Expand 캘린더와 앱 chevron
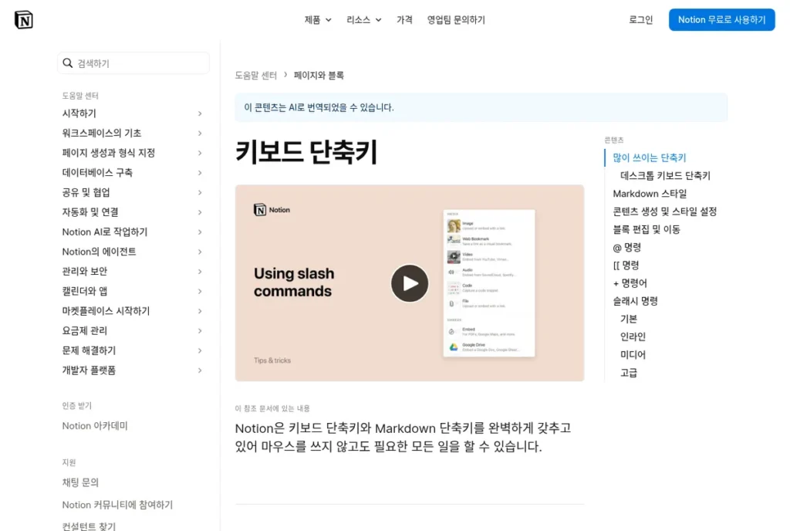The width and height of the screenshot is (790, 531). 200,291
